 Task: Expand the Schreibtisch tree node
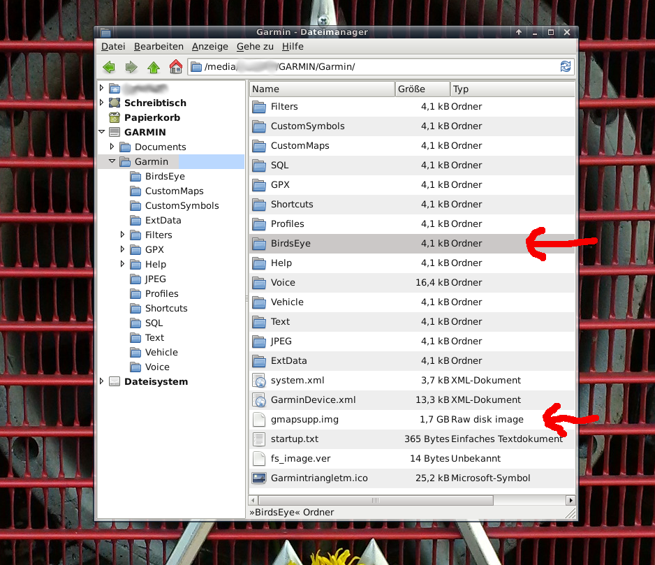(x=101, y=103)
